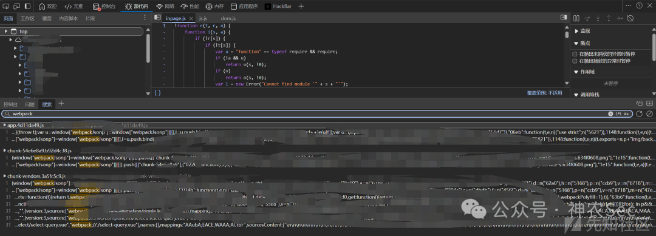The height and width of the screenshot is (236, 656).
Task: Click the help question mark icon
Action: coord(639,5)
